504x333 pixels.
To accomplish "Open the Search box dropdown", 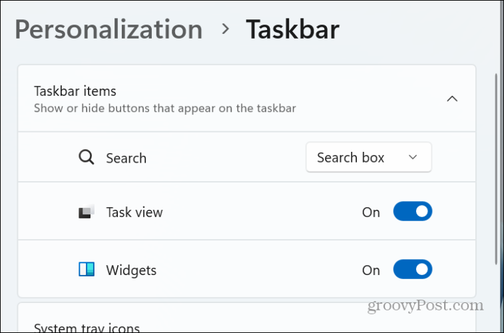I will (369, 157).
